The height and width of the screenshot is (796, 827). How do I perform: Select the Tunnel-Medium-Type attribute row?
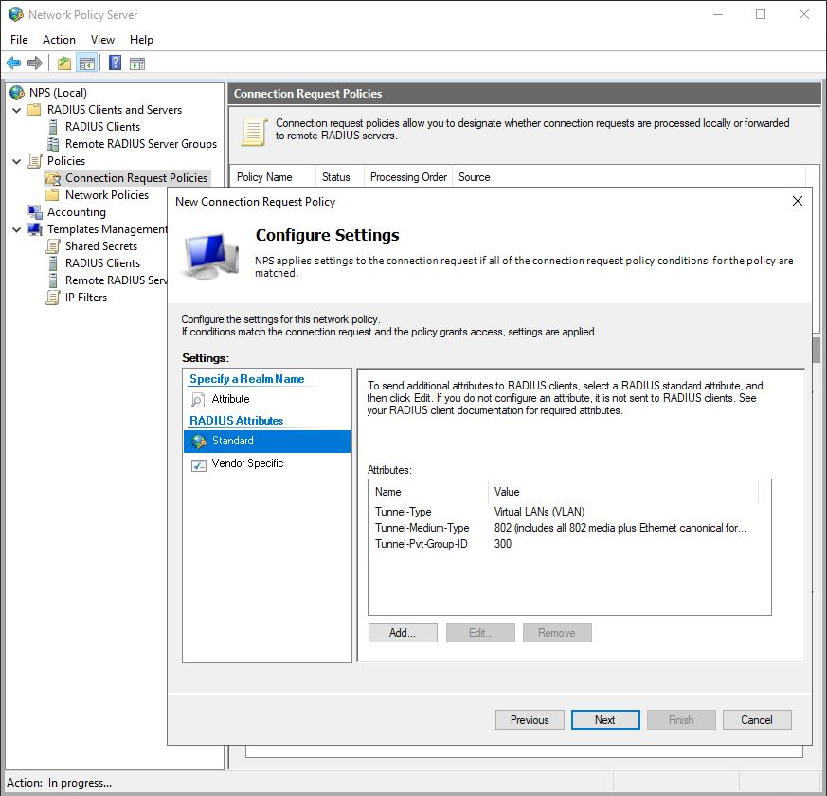[569, 528]
